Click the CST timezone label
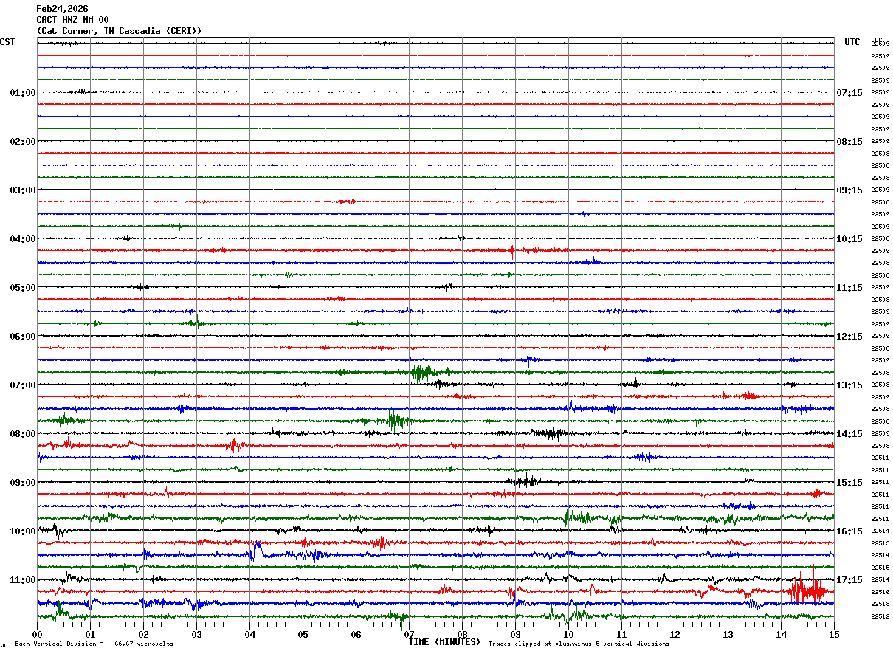 [7, 42]
